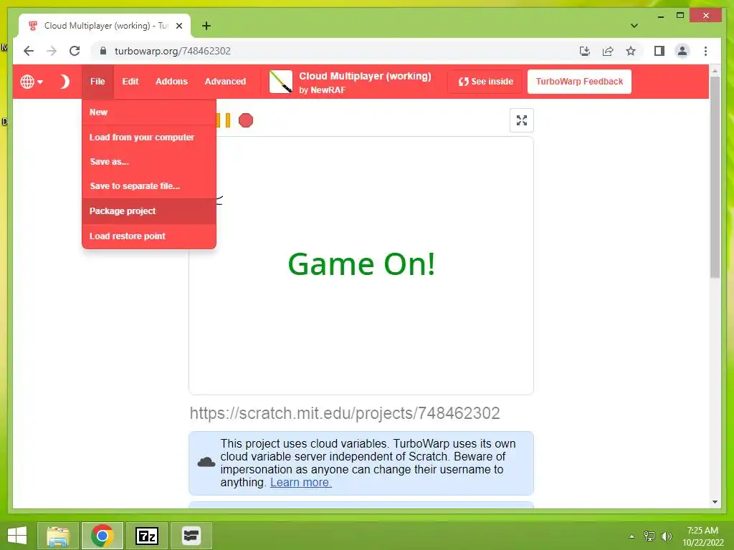
Task: Open the Edit menu
Action: 130,82
